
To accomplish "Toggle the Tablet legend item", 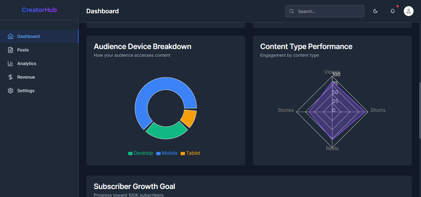I will 191,153.
